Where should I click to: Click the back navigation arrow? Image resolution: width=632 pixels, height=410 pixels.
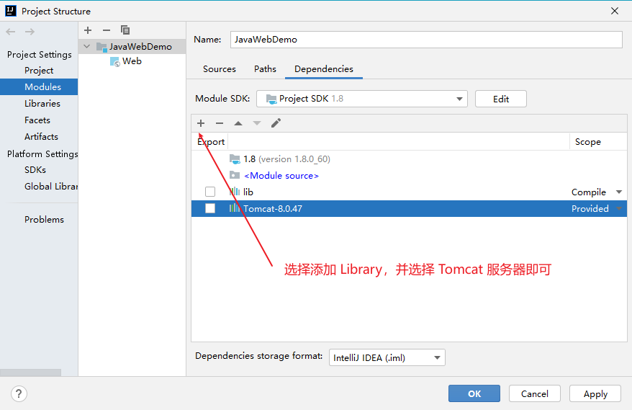(11, 32)
